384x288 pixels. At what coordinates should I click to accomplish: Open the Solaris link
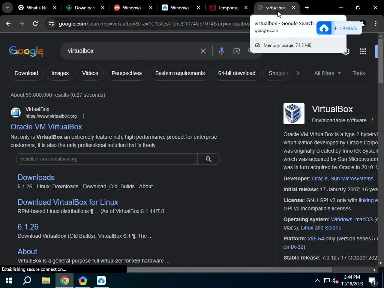[333, 228]
